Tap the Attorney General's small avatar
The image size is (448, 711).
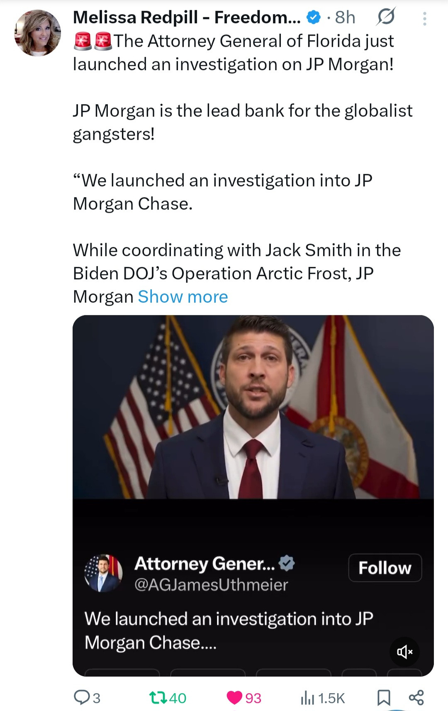pyautogui.click(x=103, y=573)
